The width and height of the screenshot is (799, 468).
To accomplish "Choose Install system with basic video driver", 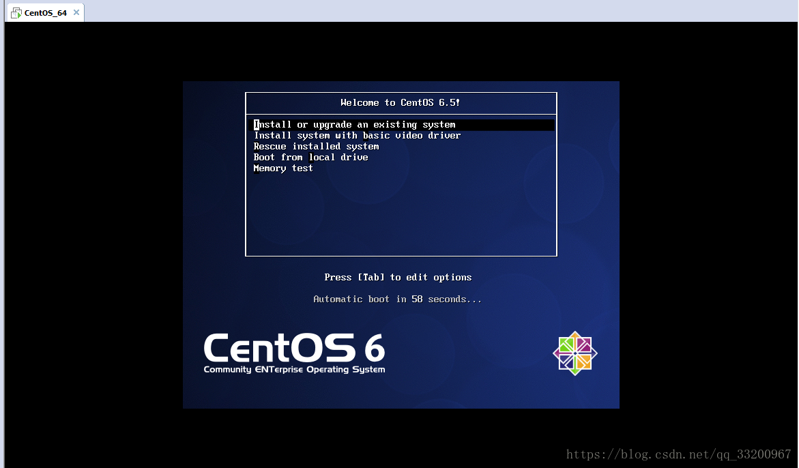I will click(x=357, y=136).
